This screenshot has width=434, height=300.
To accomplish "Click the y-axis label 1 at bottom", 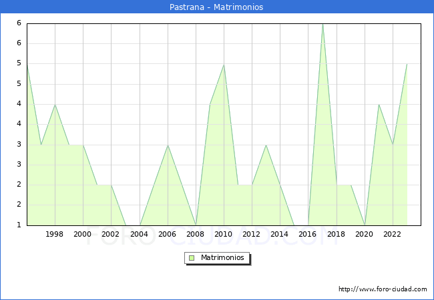I will coord(19,225).
